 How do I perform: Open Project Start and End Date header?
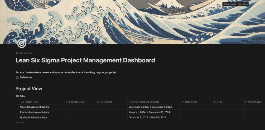click(x=154, y=102)
